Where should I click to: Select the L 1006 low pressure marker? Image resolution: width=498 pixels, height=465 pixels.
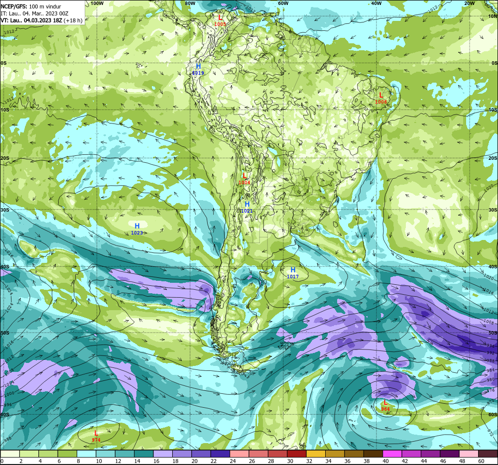381,98
